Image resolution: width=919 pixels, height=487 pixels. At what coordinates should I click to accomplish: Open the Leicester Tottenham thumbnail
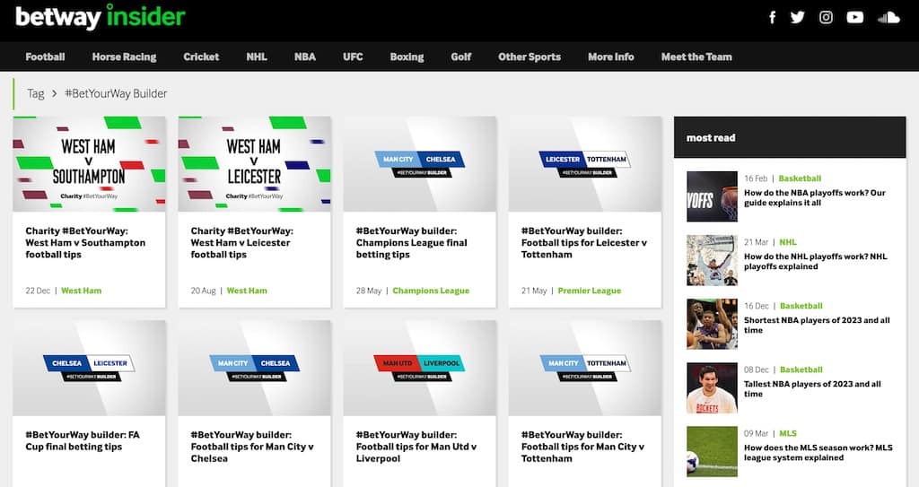(x=585, y=164)
